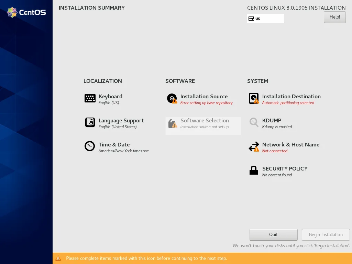
Task: Click the Network & Host Name arrows icon
Action: [254, 146]
